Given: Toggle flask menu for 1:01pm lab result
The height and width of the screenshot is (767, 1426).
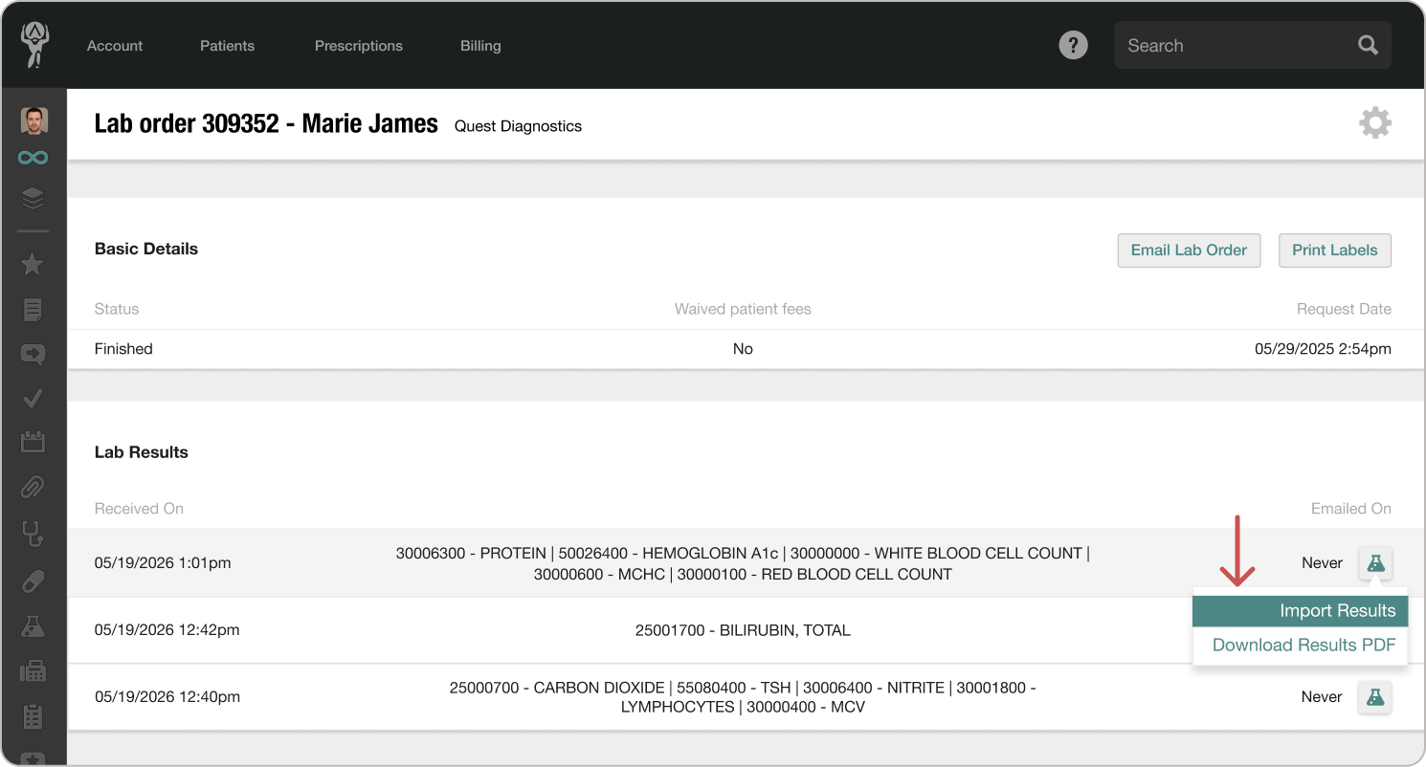Looking at the screenshot, I should [1375, 563].
